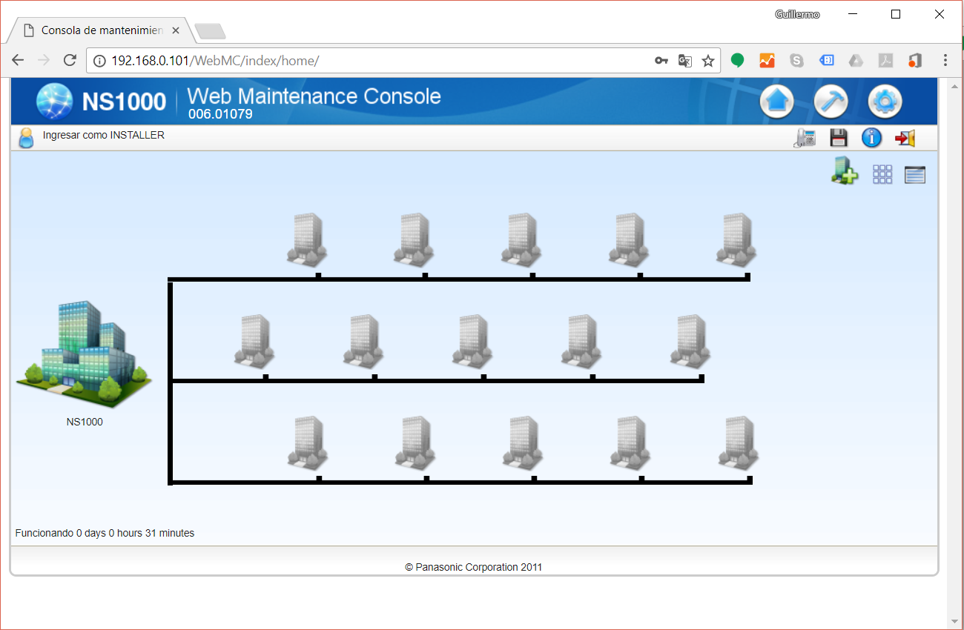Open the blue gear Setup icon
964x630 pixels.
[x=885, y=102]
